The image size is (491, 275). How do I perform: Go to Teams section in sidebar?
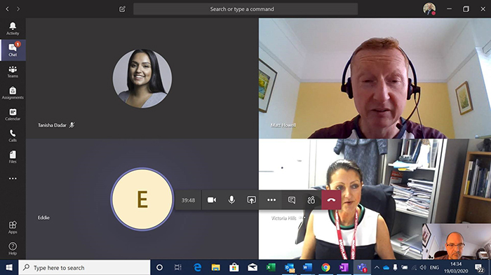13,71
